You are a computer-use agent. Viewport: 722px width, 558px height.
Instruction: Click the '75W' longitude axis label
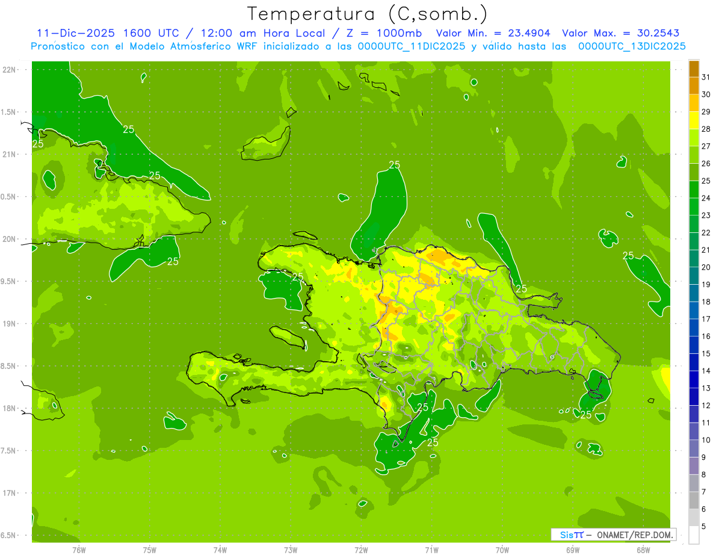[x=150, y=550]
